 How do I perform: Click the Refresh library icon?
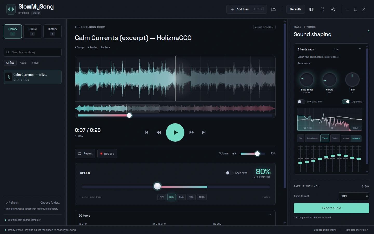coord(6,203)
